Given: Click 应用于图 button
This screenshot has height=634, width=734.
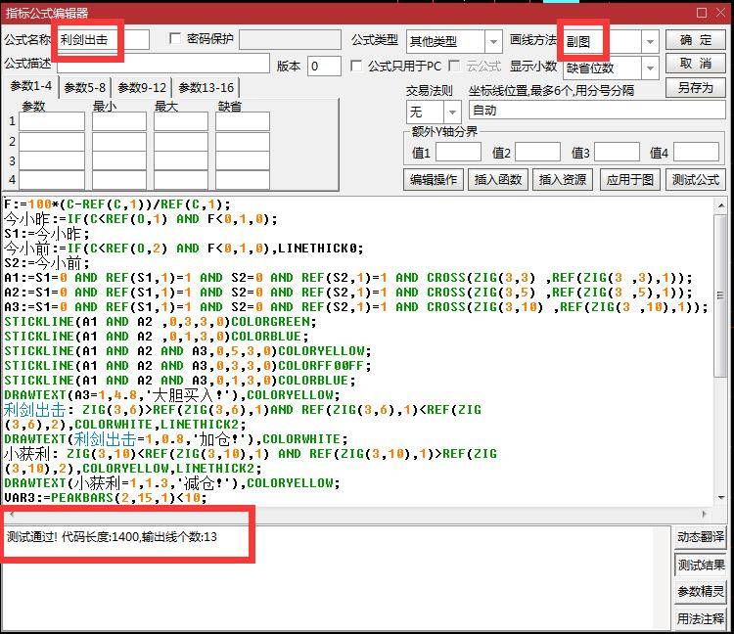Looking at the screenshot, I should (x=629, y=180).
